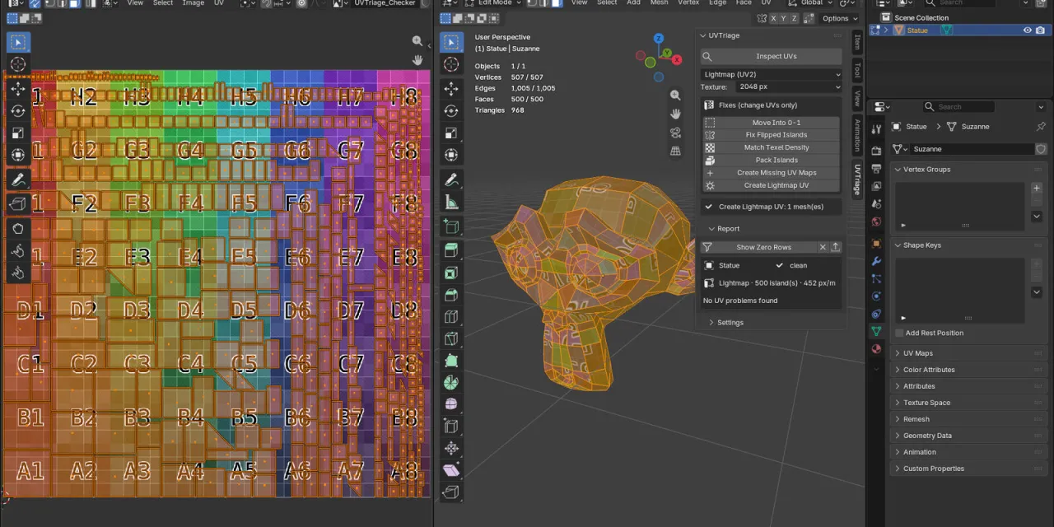Select the Loop Cut tool in 3D viewport
The width and height of the screenshot is (1054, 527).
[x=451, y=317]
